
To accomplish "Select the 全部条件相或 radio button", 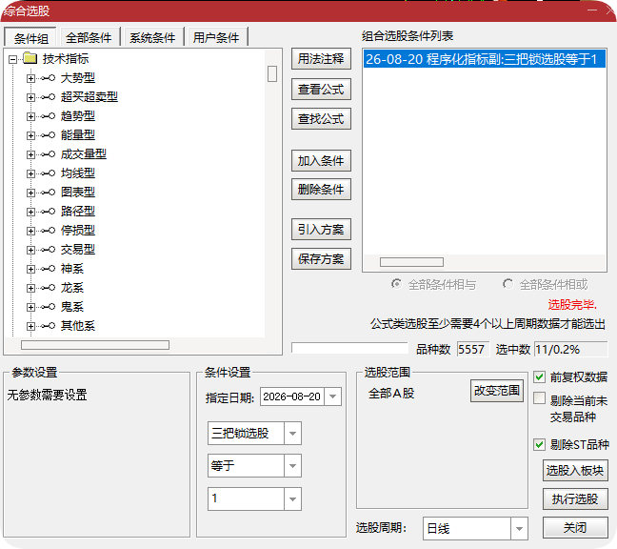I will (x=508, y=284).
